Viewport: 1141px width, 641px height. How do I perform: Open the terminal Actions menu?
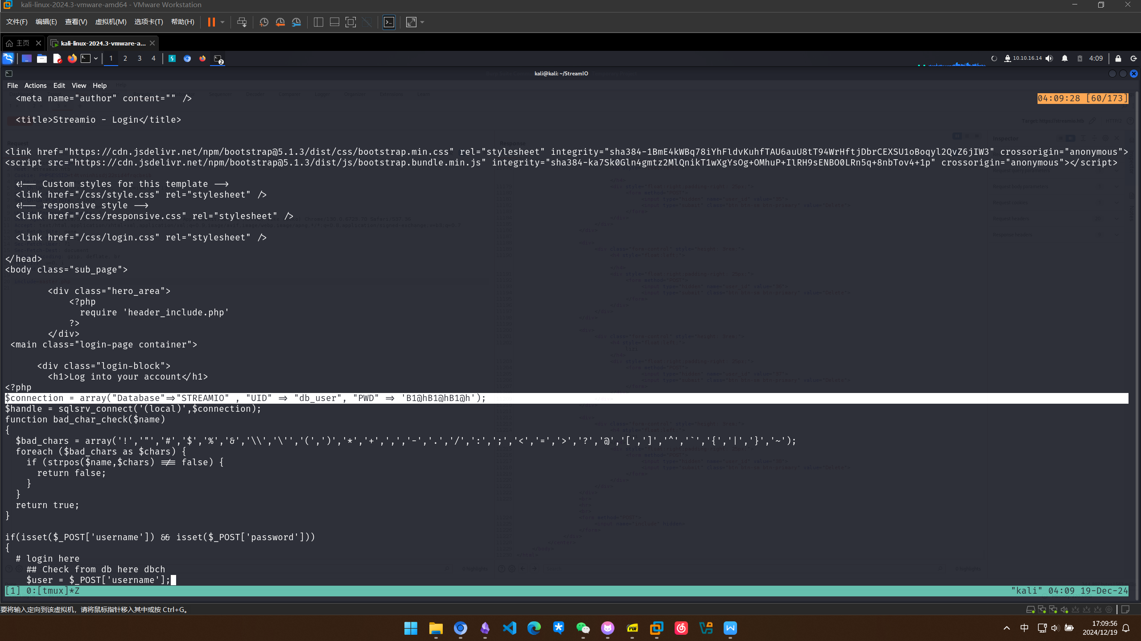35,85
